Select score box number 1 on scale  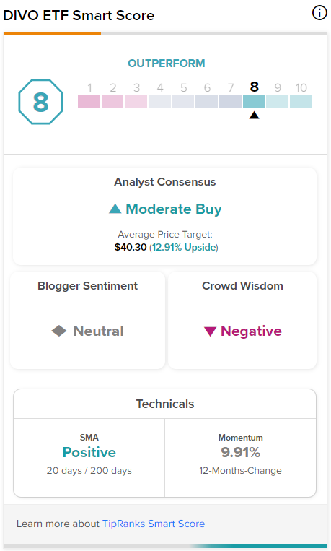click(89, 101)
